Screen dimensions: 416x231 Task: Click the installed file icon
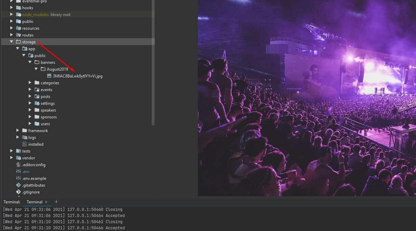point(25,144)
